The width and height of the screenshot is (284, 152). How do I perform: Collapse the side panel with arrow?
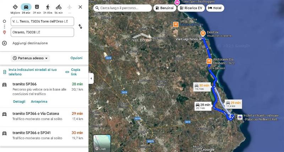point(91,78)
